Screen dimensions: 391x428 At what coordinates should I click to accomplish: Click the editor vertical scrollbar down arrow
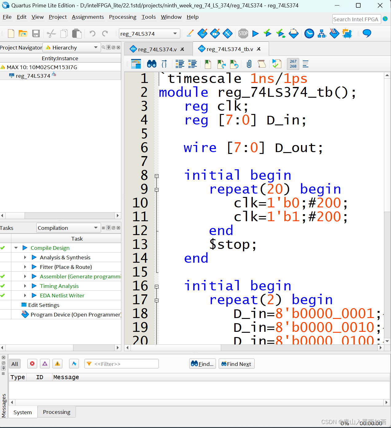[x=387, y=341]
